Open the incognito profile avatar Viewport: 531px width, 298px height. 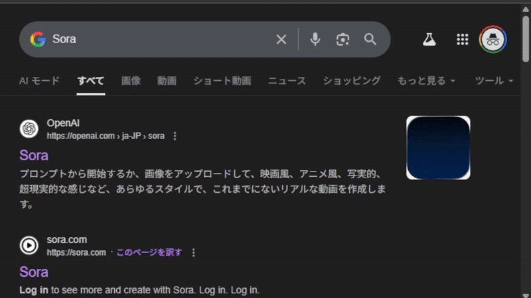[x=493, y=40]
